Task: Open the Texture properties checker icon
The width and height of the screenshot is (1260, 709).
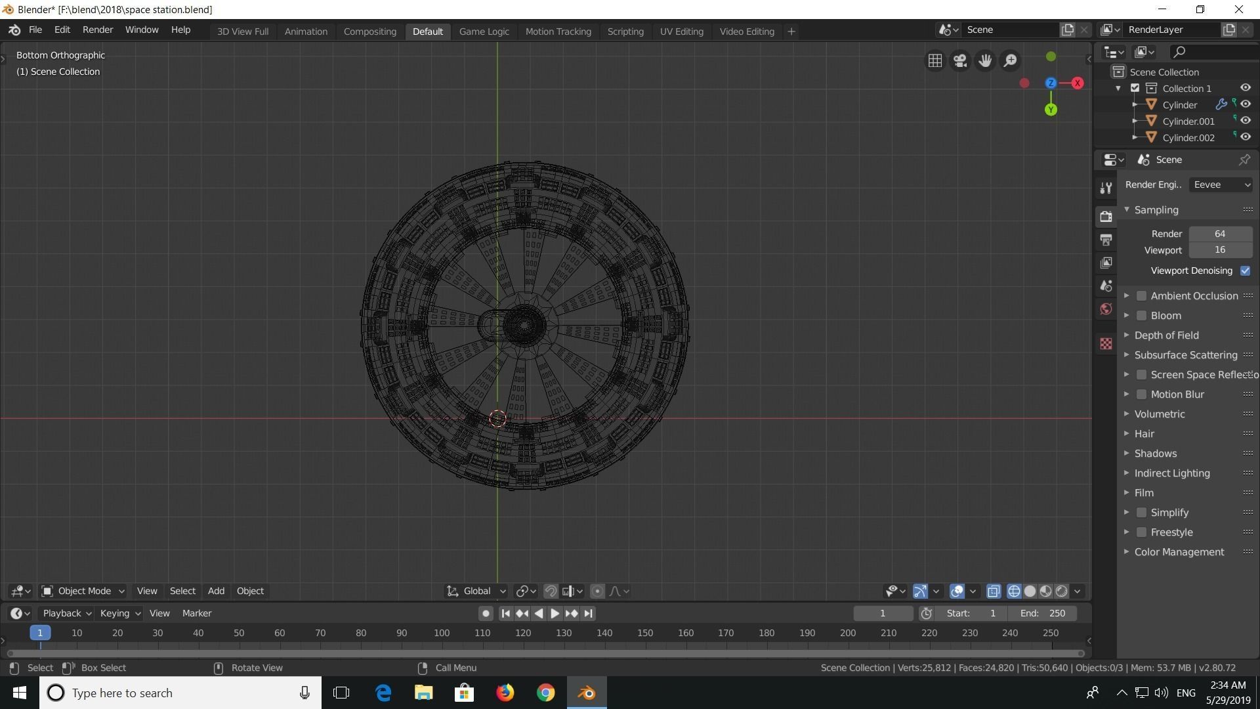Action: pyautogui.click(x=1106, y=343)
